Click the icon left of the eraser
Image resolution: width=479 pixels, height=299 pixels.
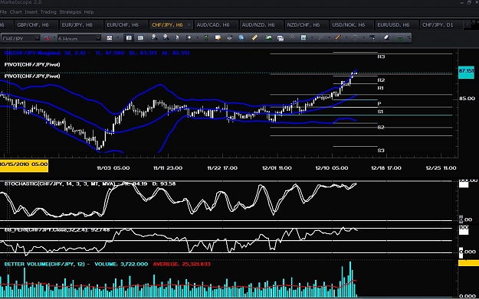pos(372,37)
